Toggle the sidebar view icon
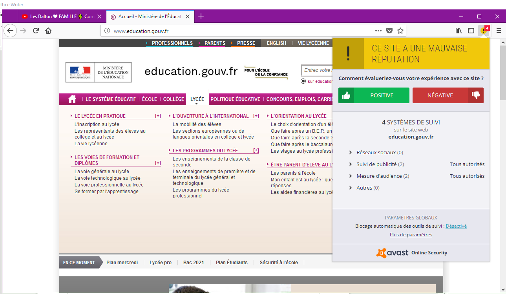 tap(471, 31)
